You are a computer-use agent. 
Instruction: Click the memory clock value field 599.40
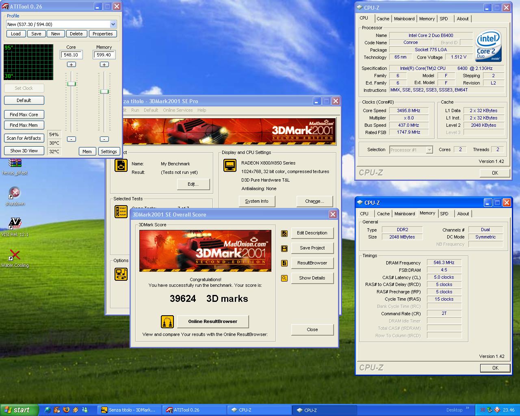click(104, 55)
